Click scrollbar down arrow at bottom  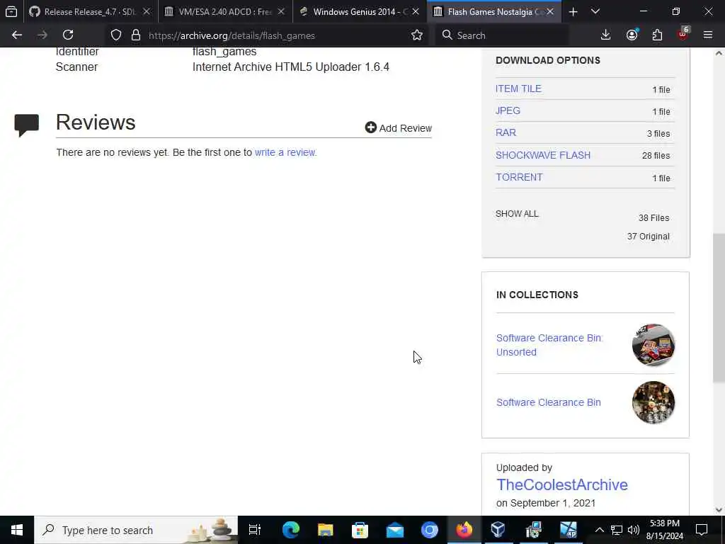tap(719, 510)
